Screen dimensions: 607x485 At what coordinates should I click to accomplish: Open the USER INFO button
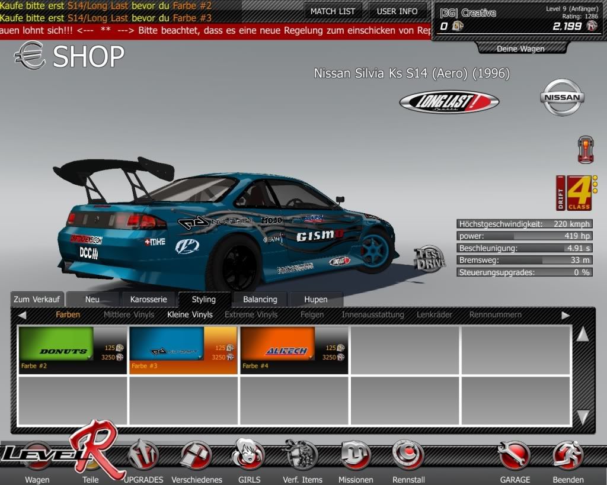pos(397,11)
